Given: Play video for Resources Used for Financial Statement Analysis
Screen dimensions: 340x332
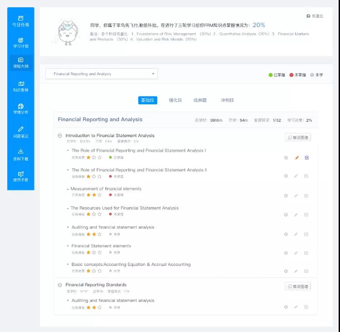Looking at the screenshot, I should pos(286,215).
